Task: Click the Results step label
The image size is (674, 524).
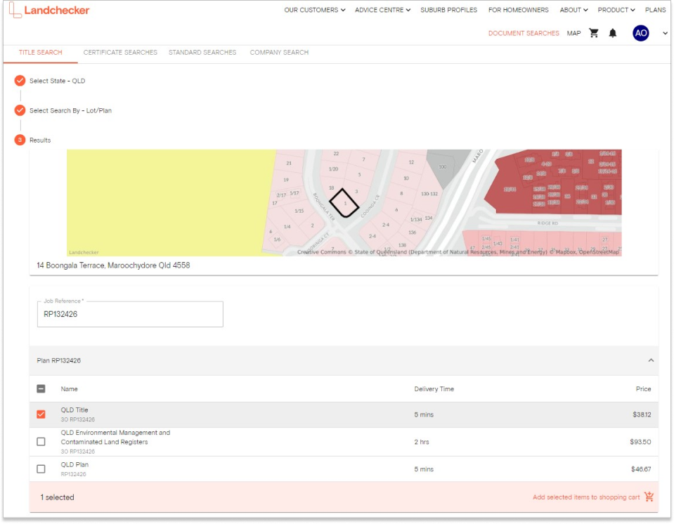Action: 40,140
